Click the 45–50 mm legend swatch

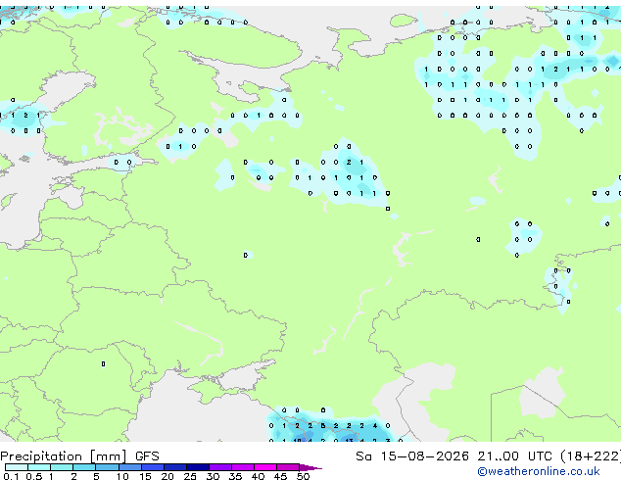pyautogui.click(x=288, y=467)
